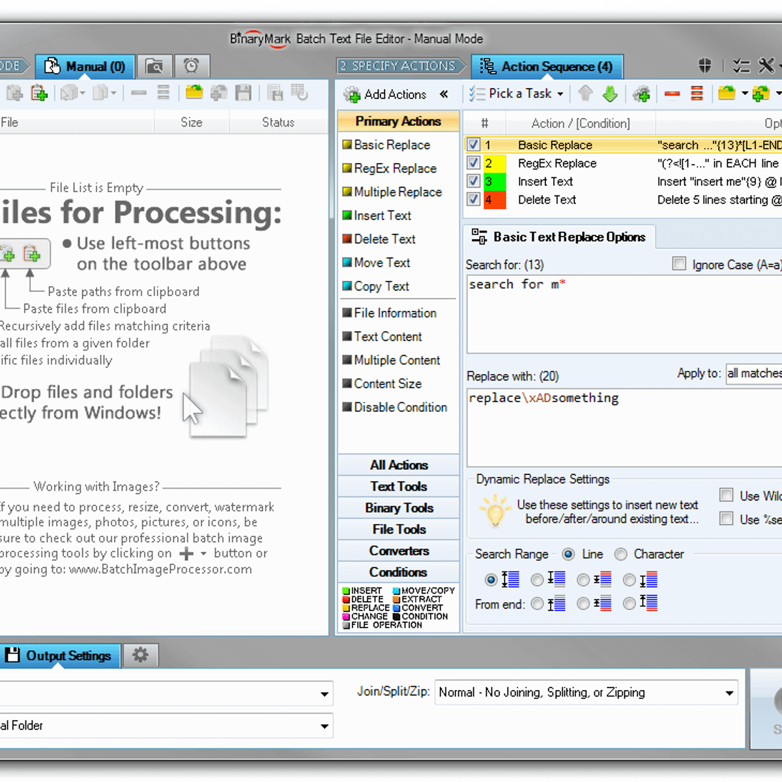Show the Text Tools category

[399, 486]
